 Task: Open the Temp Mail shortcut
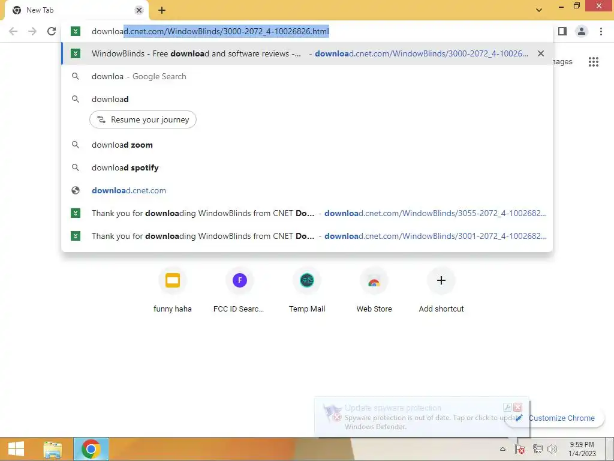[x=307, y=291]
